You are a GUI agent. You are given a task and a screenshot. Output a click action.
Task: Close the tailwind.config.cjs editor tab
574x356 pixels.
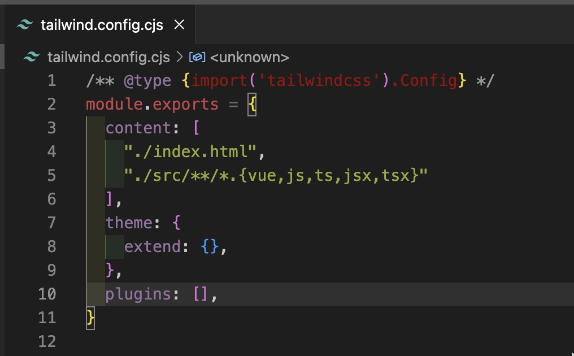coord(179,25)
